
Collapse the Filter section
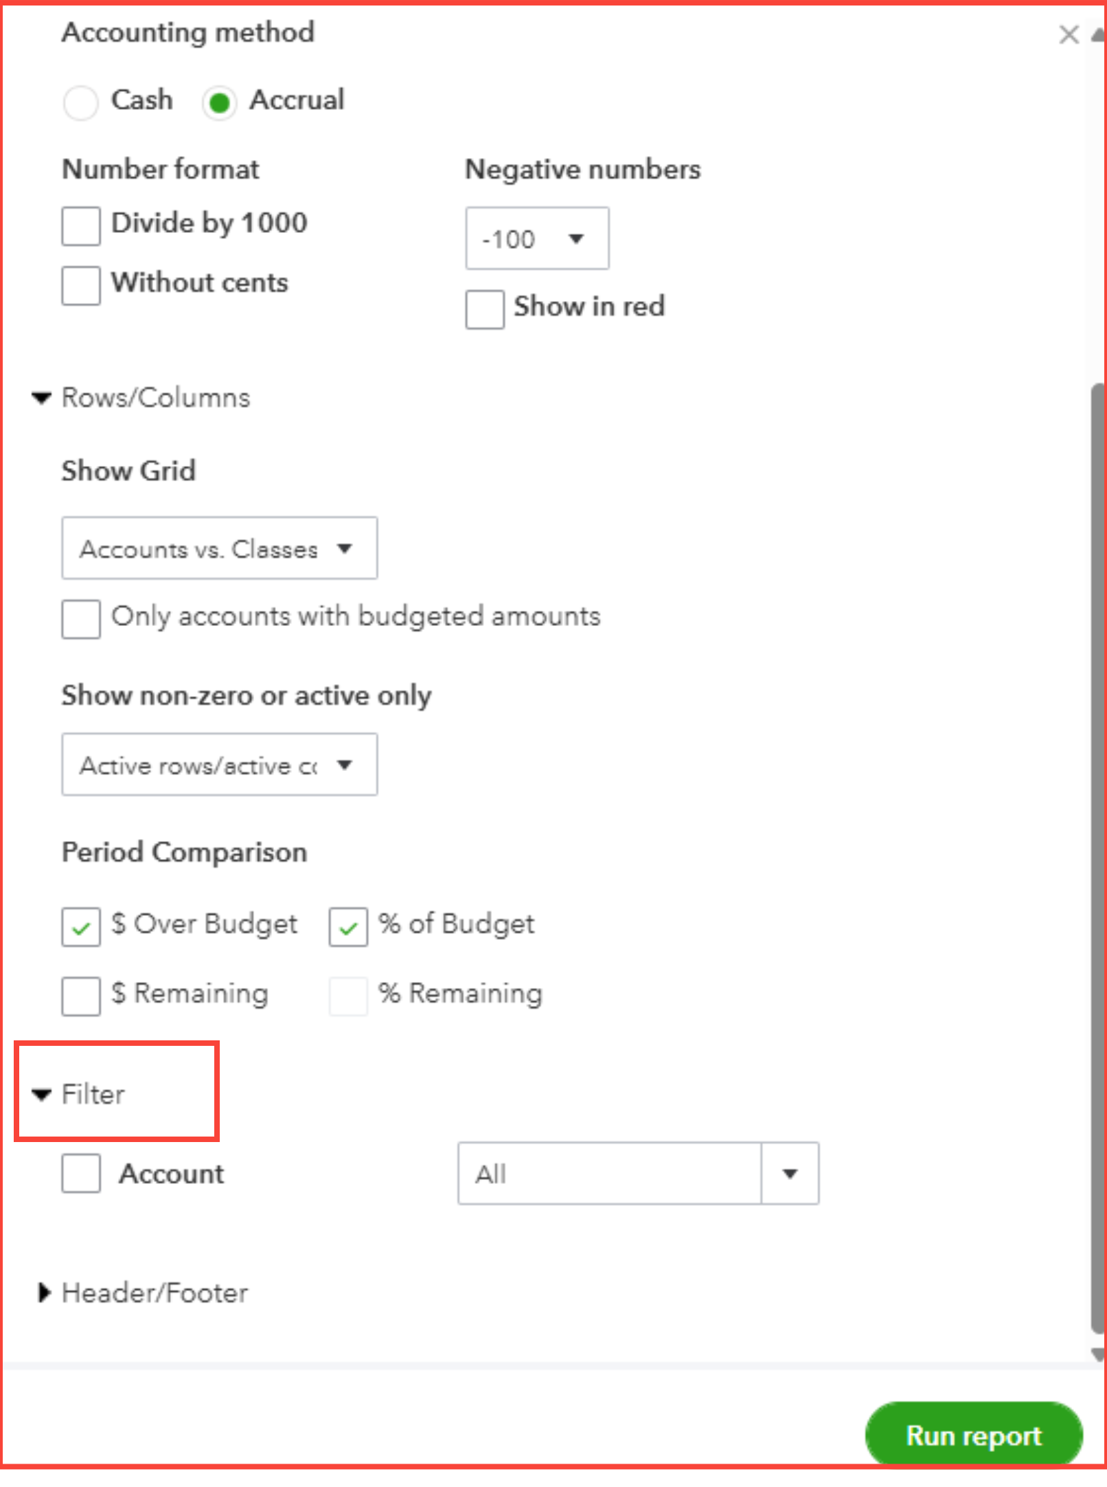pos(43,1094)
